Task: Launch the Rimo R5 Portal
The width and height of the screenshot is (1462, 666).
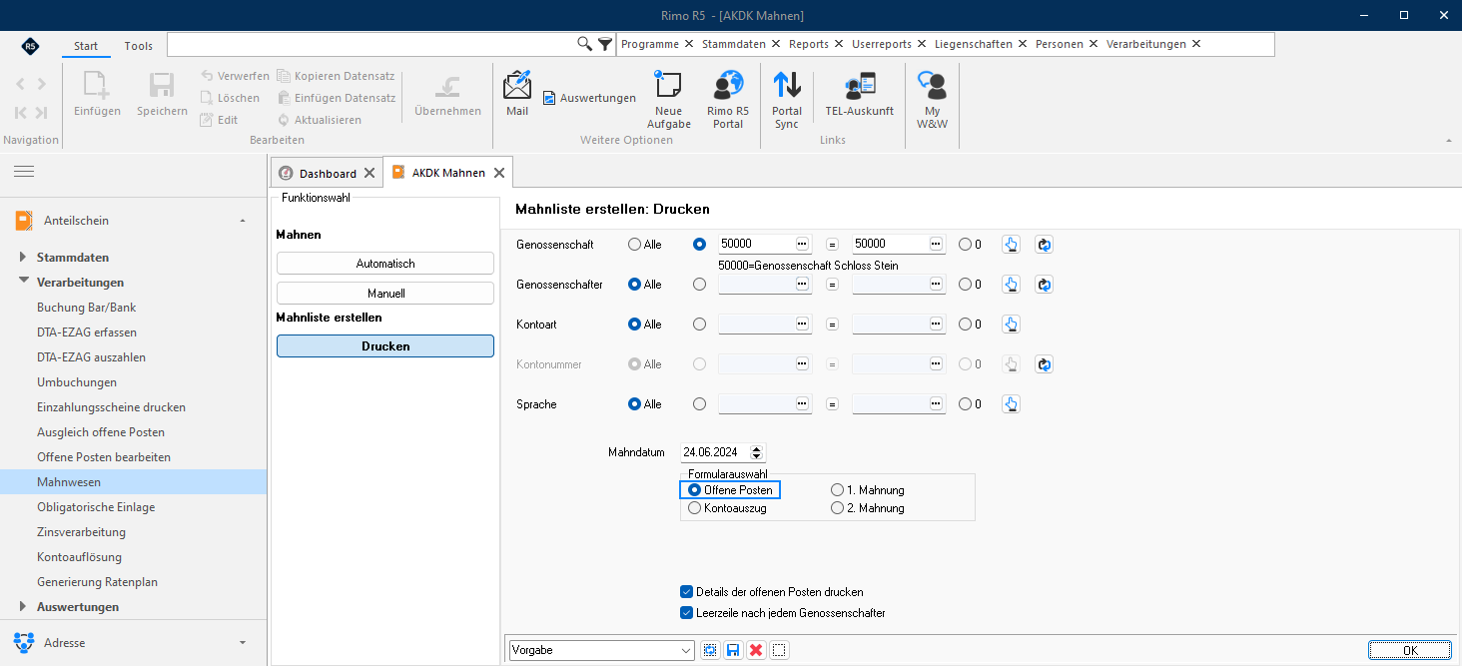Action: pos(728,100)
